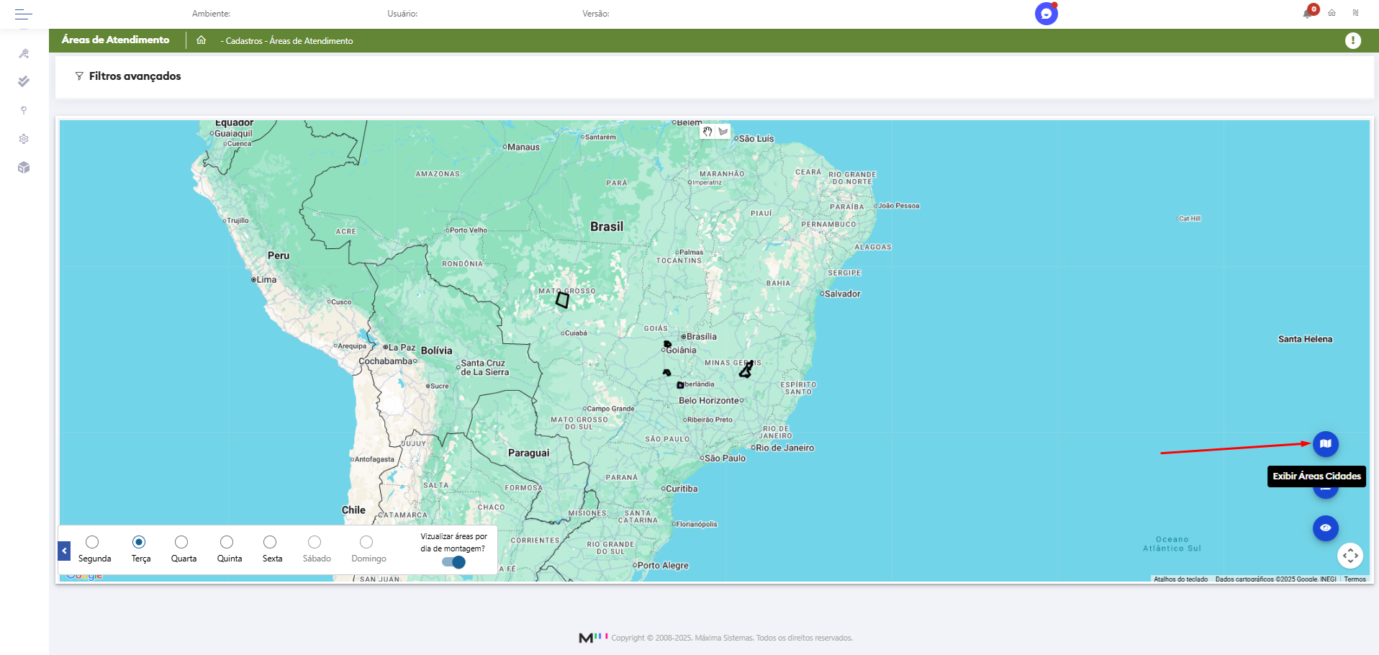Open the gear settings icon in sidebar
The width and height of the screenshot is (1379, 655).
(x=24, y=139)
